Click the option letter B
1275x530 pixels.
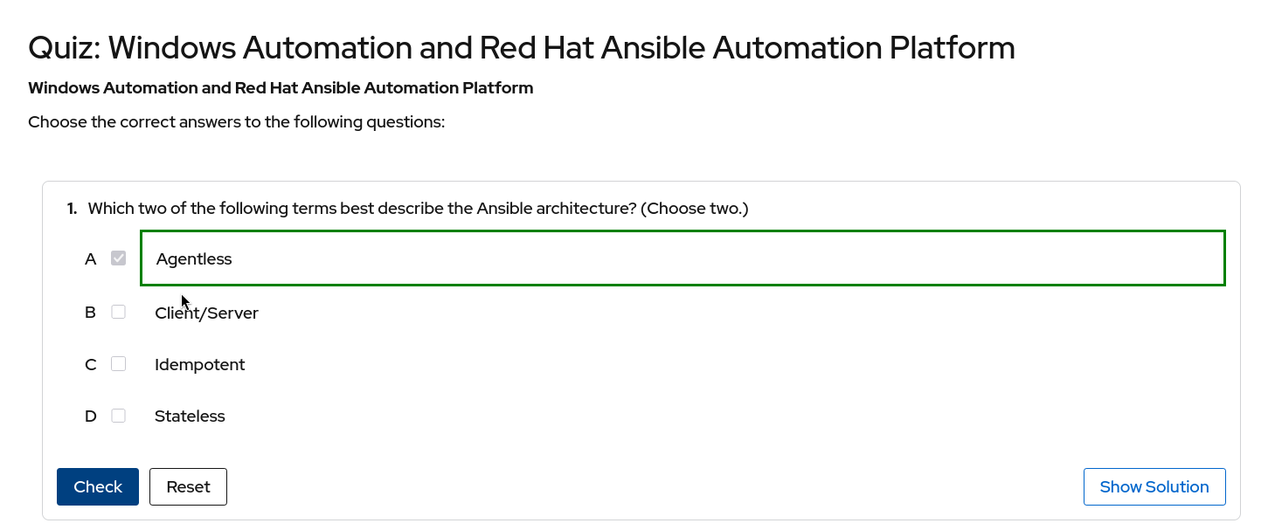pyautogui.click(x=90, y=313)
